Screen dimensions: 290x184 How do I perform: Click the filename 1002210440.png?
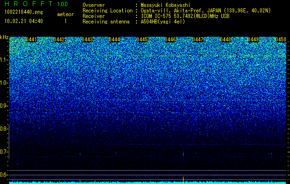[x=24, y=12]
